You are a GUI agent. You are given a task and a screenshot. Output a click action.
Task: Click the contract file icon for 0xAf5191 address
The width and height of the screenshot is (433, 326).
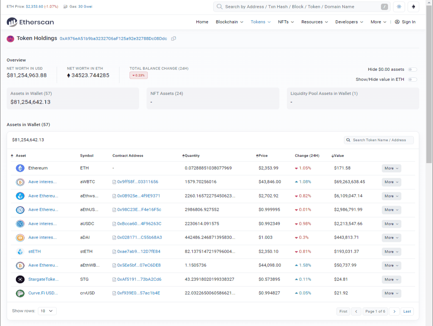(114, 279)
